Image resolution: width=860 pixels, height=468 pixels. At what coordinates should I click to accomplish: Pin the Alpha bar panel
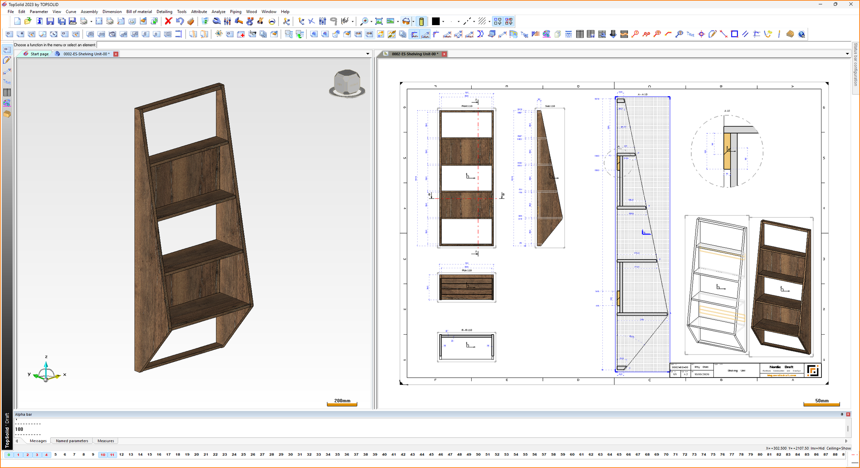[842, 414]
